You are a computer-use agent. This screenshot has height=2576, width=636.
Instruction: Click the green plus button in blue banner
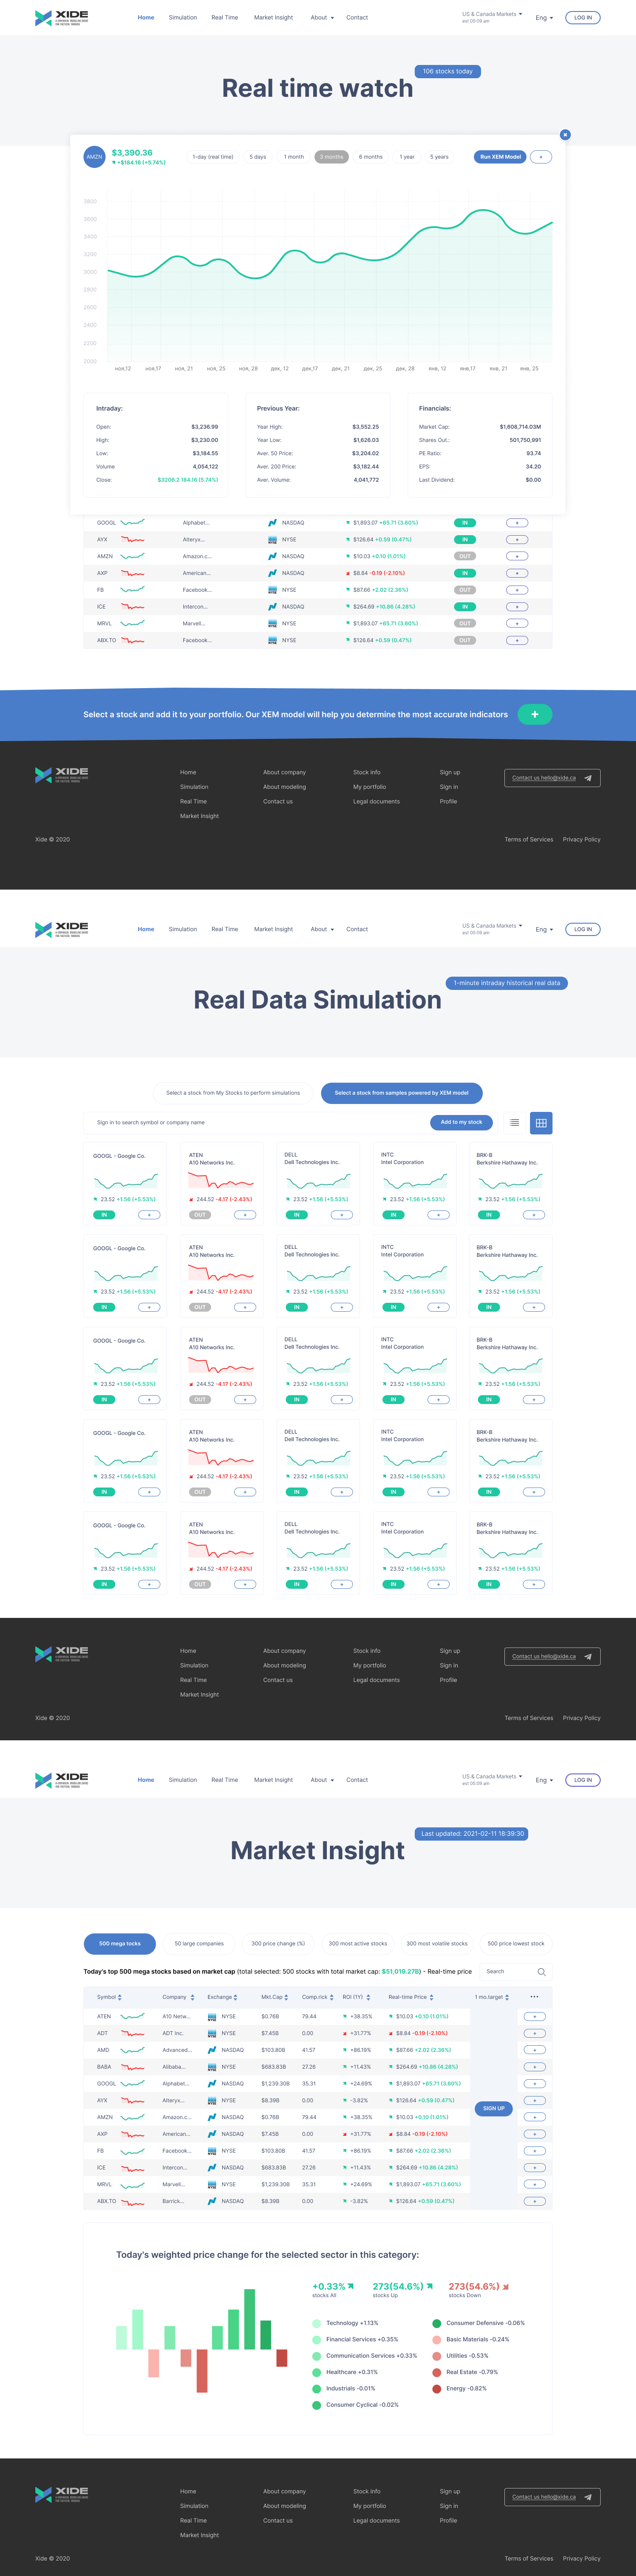535,714
